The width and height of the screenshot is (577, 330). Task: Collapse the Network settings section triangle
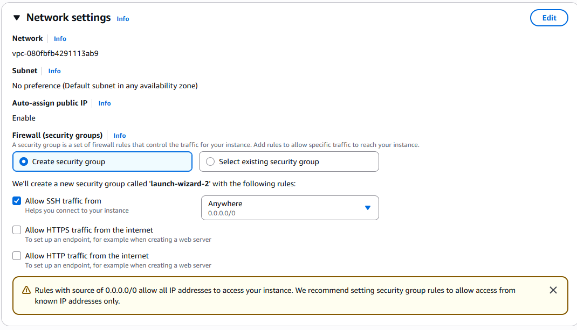click(17, 18)
